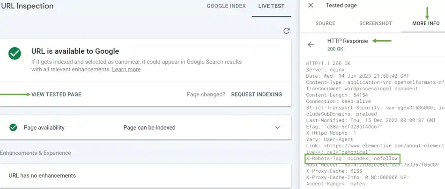Select the MORE INFO tab
Viewport: 445px width, 189px height.
[426, 23]
